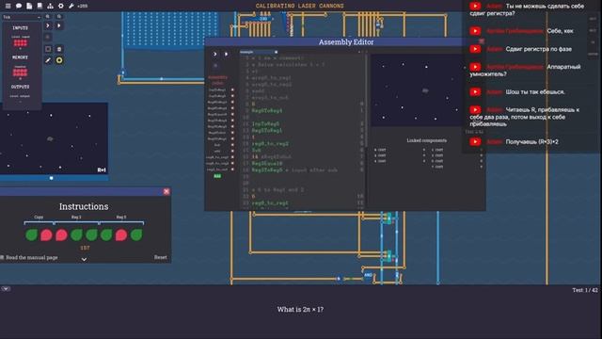Select the Level input component in INPUTS
Image resolution: width=602 pixels, height=339 pixels.
coord(21,42)
